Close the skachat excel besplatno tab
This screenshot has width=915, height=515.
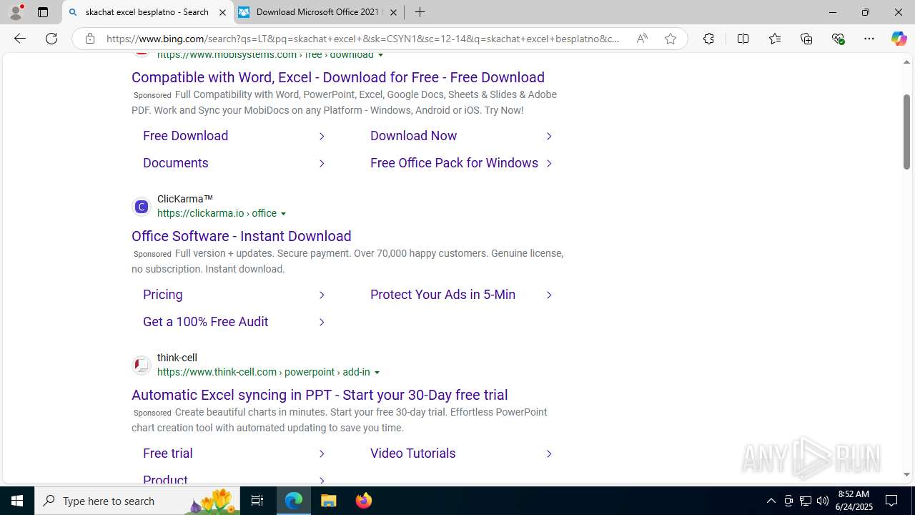[222, 12]
